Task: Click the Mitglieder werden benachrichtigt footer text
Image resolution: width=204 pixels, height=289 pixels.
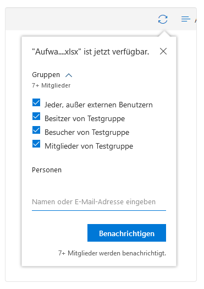Action: coord(112,253)
